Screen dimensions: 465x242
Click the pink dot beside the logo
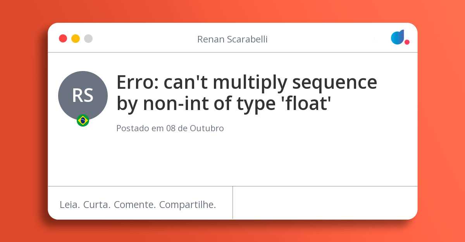click(407, 42)
